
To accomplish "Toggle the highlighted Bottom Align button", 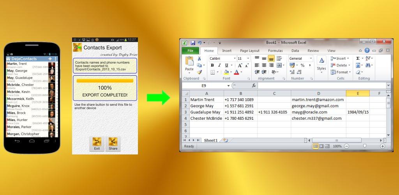I will 271,58.
